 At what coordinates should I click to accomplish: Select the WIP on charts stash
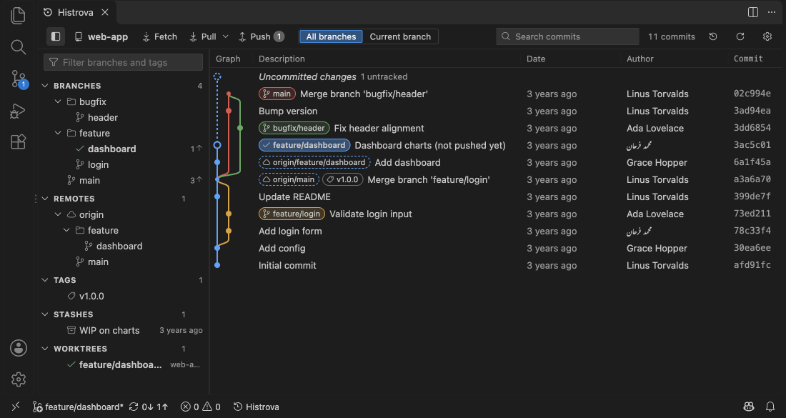coord(124,330)
